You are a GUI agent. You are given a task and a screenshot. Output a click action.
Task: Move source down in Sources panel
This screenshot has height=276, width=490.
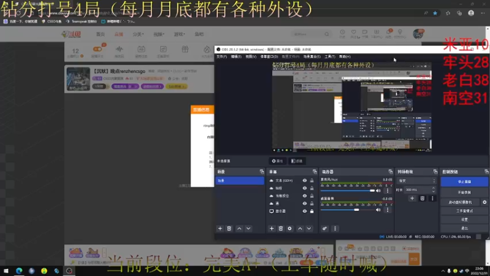(309, 229)
